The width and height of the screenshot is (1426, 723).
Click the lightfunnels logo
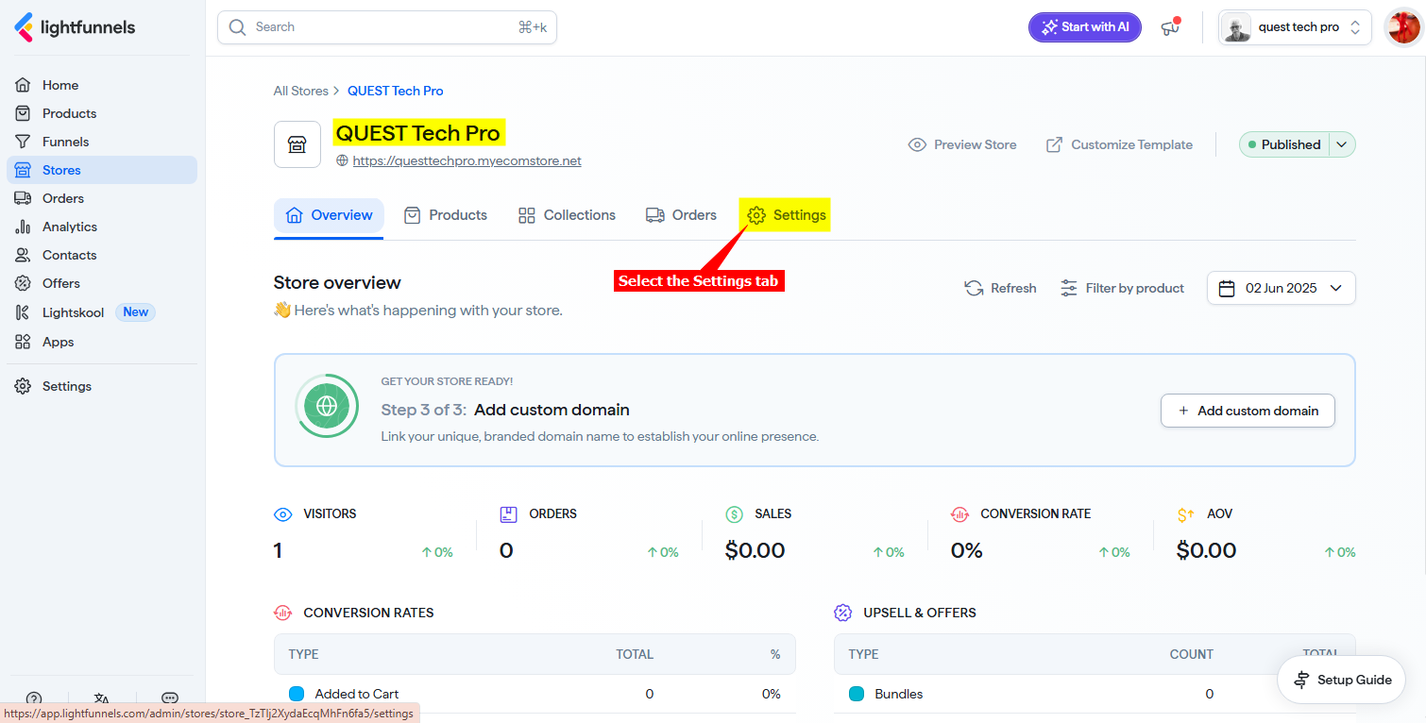pos(76,27)
